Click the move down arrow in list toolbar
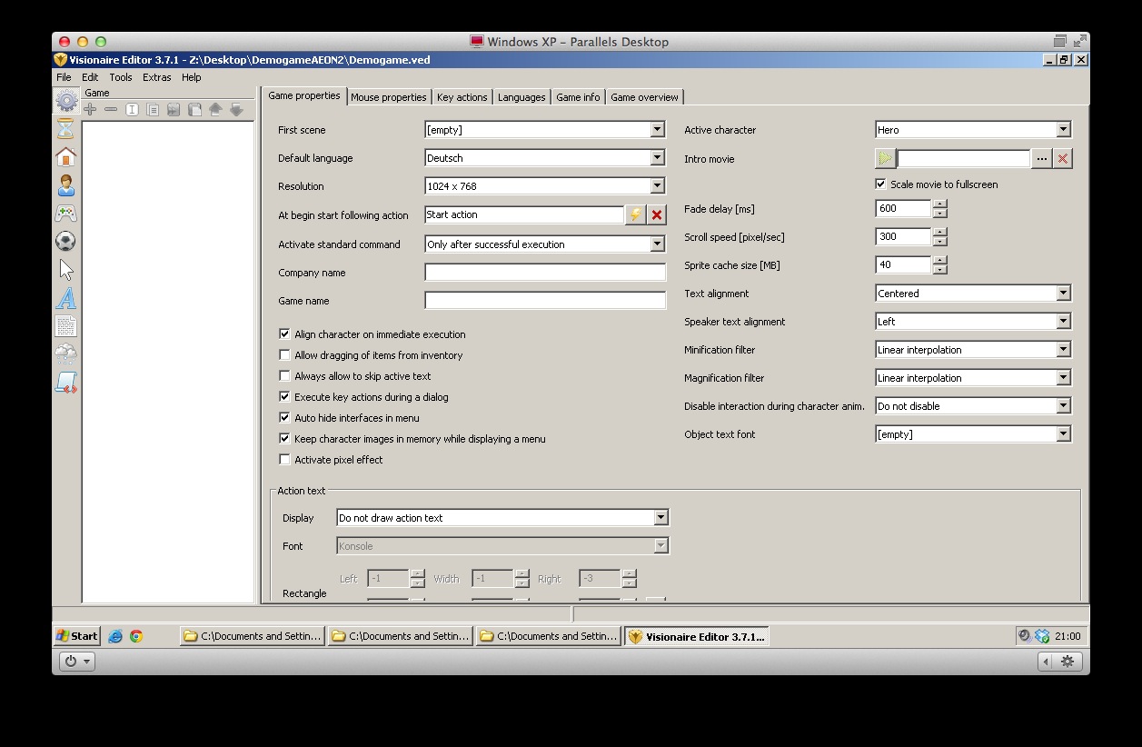This screenshot has width=1142, height=747. [x=236, y=109]
